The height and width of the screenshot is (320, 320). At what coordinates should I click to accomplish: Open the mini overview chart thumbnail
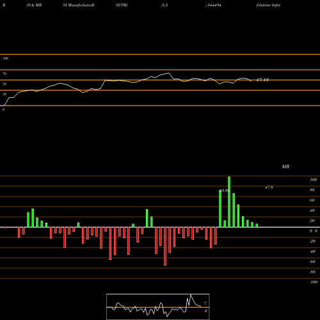[158, 307]
